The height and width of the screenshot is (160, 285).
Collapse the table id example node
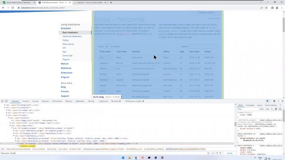tap(17, 144)
